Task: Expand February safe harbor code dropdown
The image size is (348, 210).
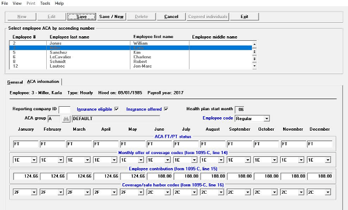Action: coord(60,192)
